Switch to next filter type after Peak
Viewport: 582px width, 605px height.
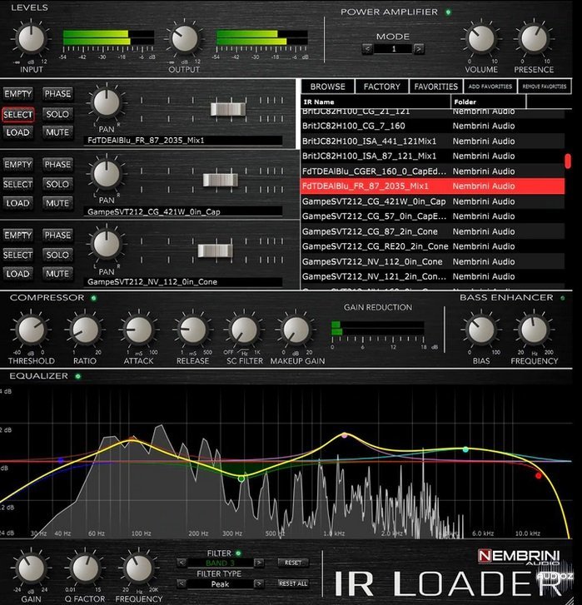(x=259, y=583)
